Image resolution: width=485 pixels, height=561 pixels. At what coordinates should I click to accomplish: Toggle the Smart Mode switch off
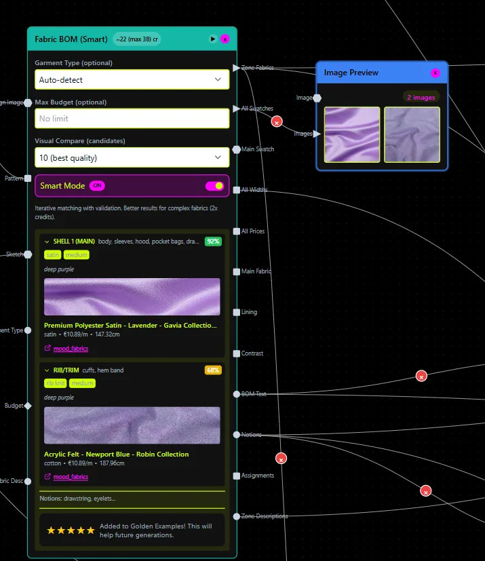214,186
